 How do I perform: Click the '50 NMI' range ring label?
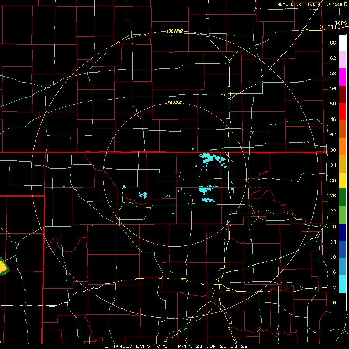point(174,103)
